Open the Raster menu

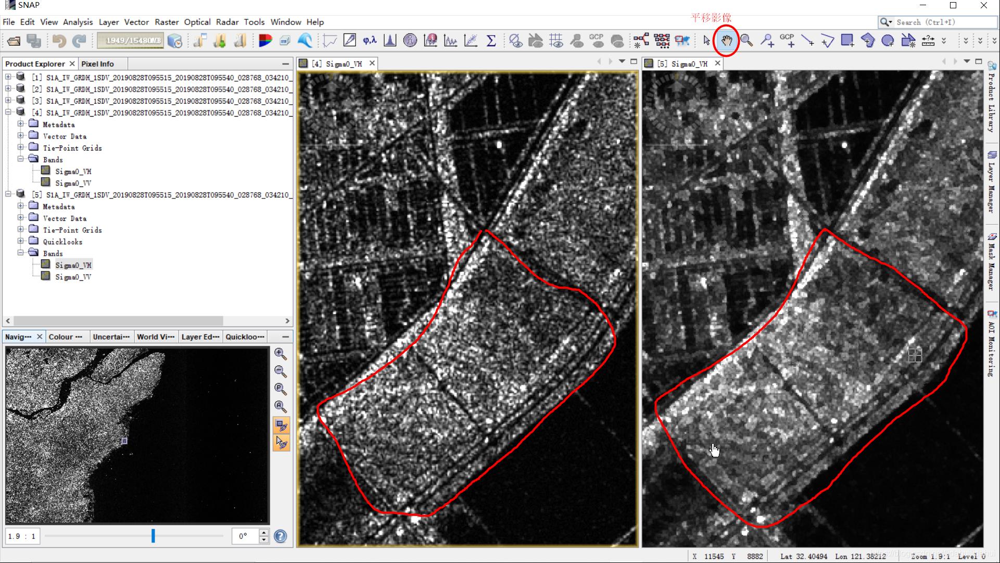click(x=167, y=22)
